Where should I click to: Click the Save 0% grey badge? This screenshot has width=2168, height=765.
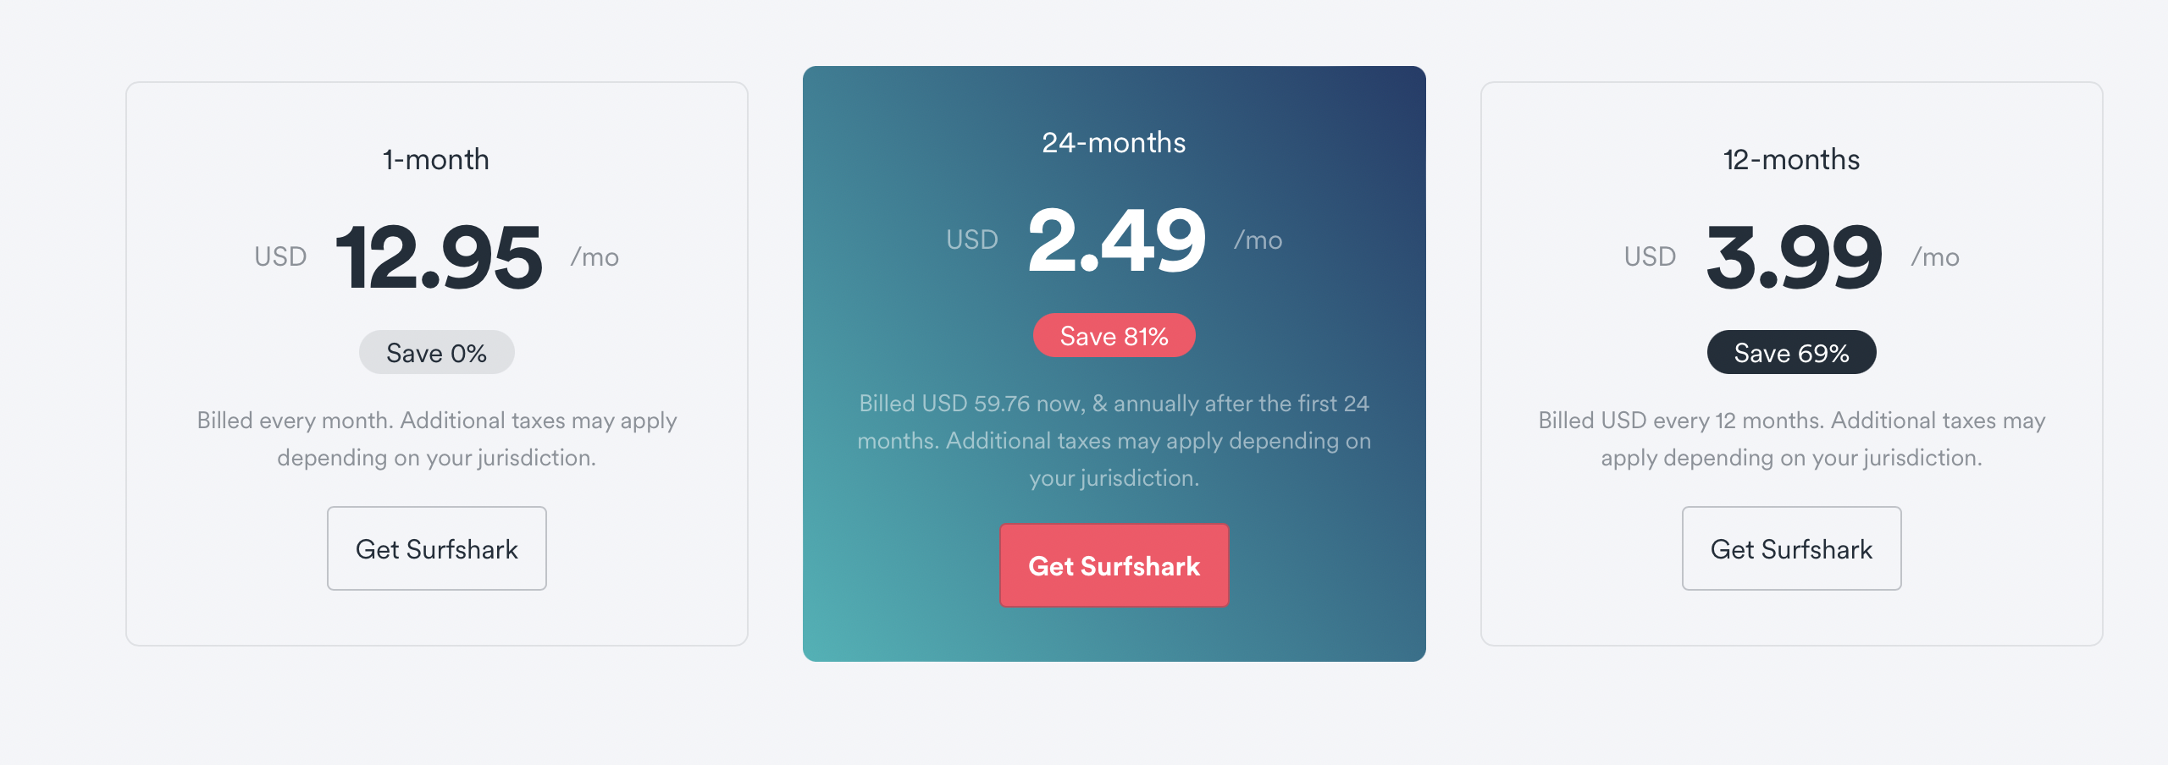point(437,353)
